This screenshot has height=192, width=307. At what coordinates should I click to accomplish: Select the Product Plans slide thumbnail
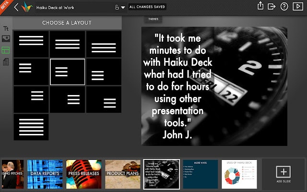click(x=123, y=174)
